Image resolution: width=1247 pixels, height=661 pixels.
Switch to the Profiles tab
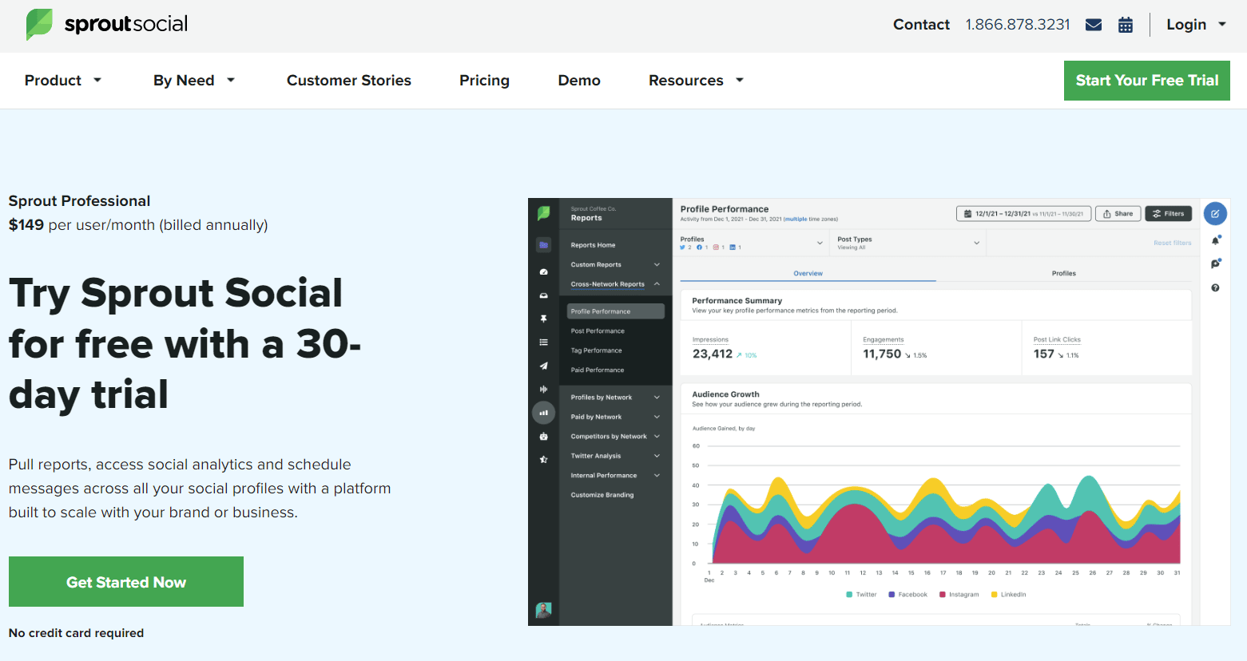(1064, 273)
